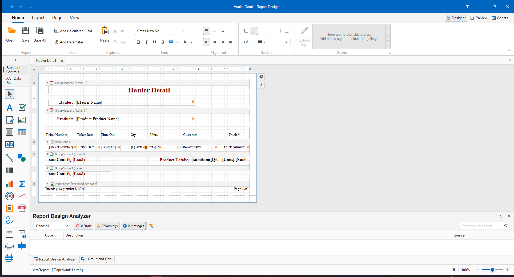Select the Pointer tool in toolbox
The width and height of the screenshot is (514, 277).
10,94
